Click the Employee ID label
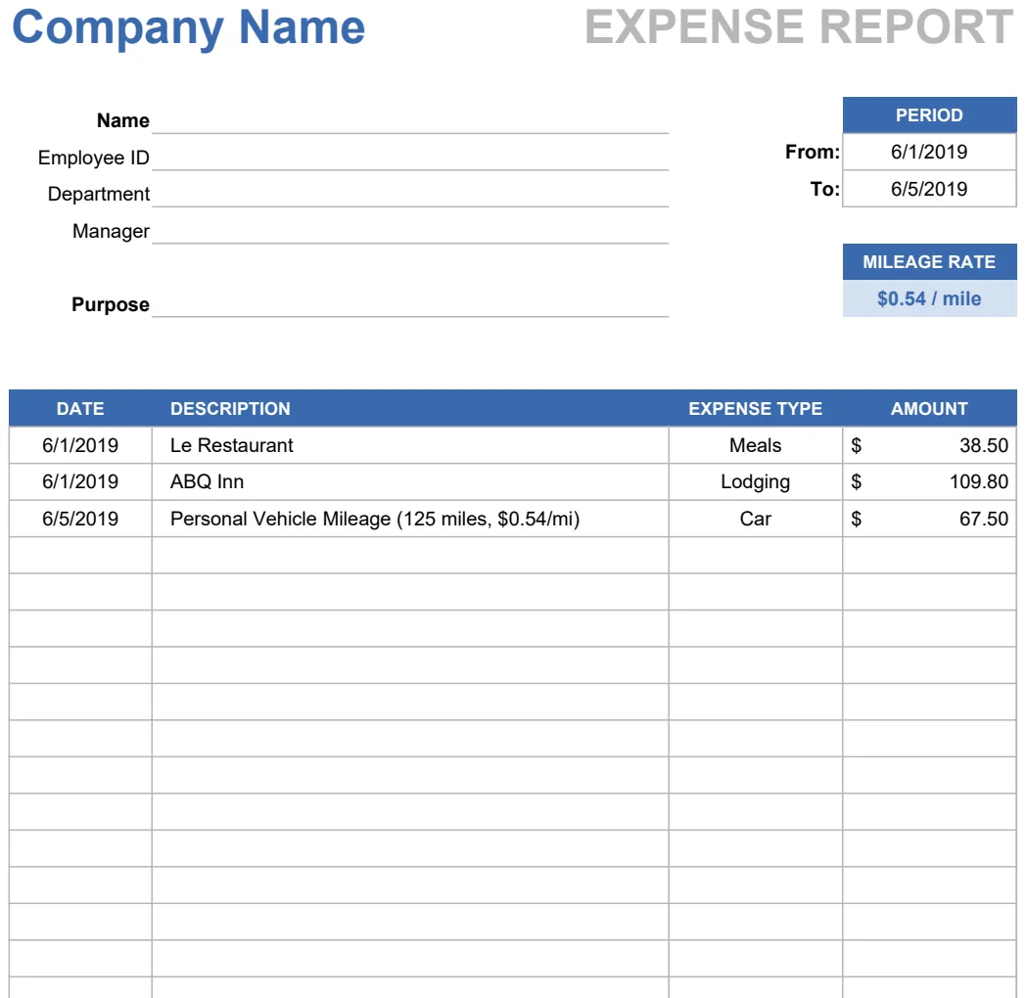Viewport: 1026px width, 998px height. pos(94,158)
